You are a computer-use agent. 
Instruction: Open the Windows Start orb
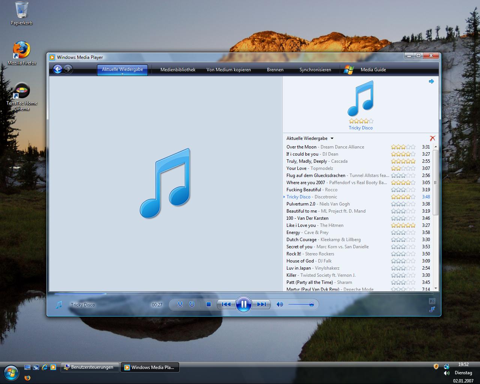[11, 372]
